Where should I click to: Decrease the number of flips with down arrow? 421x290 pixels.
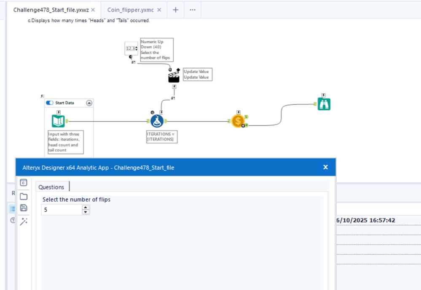point(86,212)
